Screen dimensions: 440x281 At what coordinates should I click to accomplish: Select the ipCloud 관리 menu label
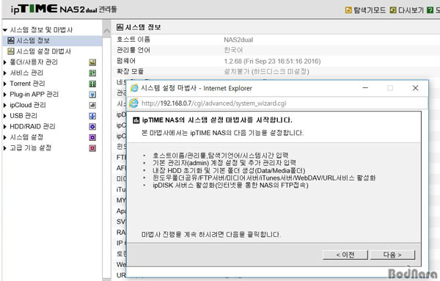click(x=28, y=105)
